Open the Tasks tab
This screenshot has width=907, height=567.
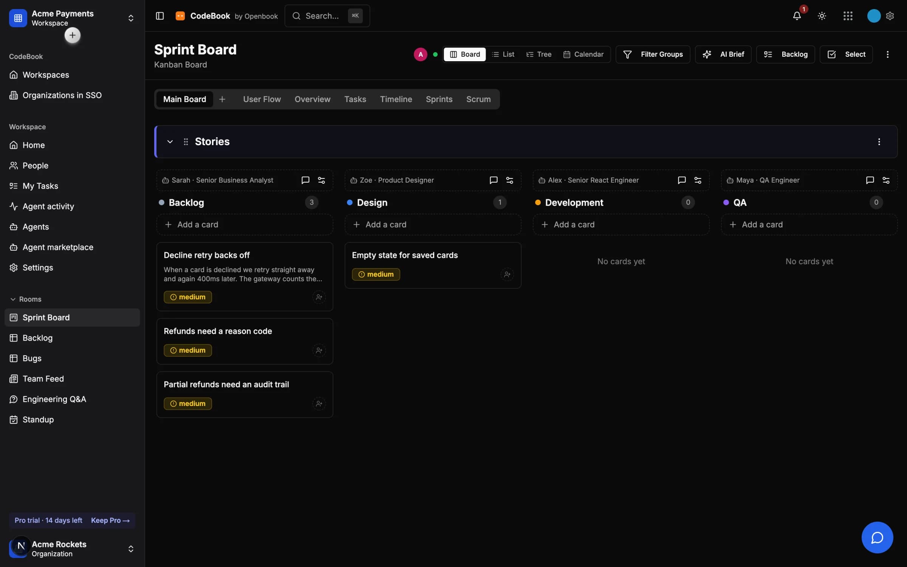click(x=355, y=99)
